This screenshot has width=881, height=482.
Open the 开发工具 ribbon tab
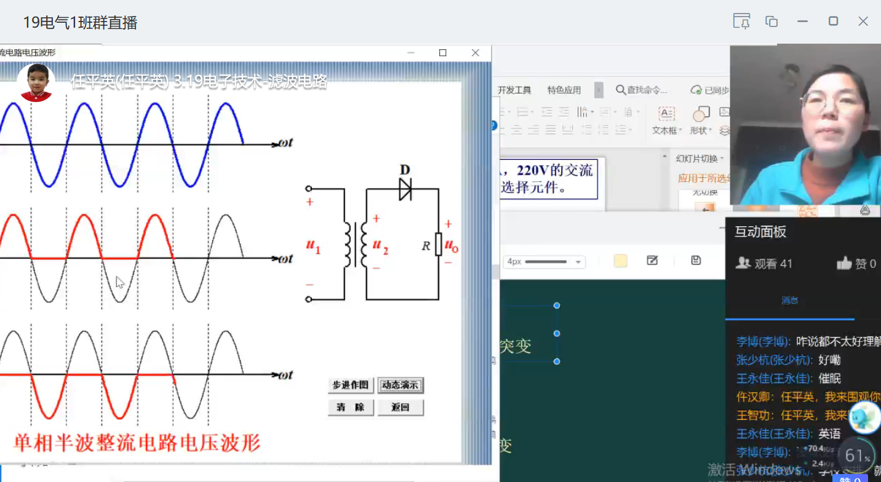pyautogui.click(x=514, y=90)
